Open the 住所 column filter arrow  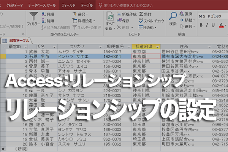coord(209,47)
